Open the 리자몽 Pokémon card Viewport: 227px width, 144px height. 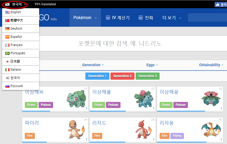pyautogui.click(x=190, y=130)
